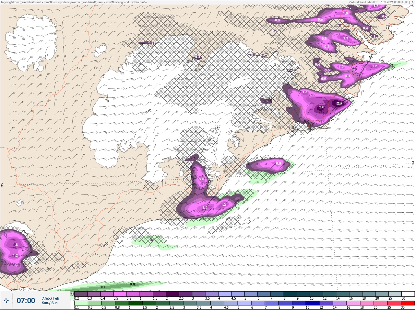The height and width of the screenshot is (310, 415).
Task: Pick the white 30 swatch in top legend
Action: click(408, 294)
